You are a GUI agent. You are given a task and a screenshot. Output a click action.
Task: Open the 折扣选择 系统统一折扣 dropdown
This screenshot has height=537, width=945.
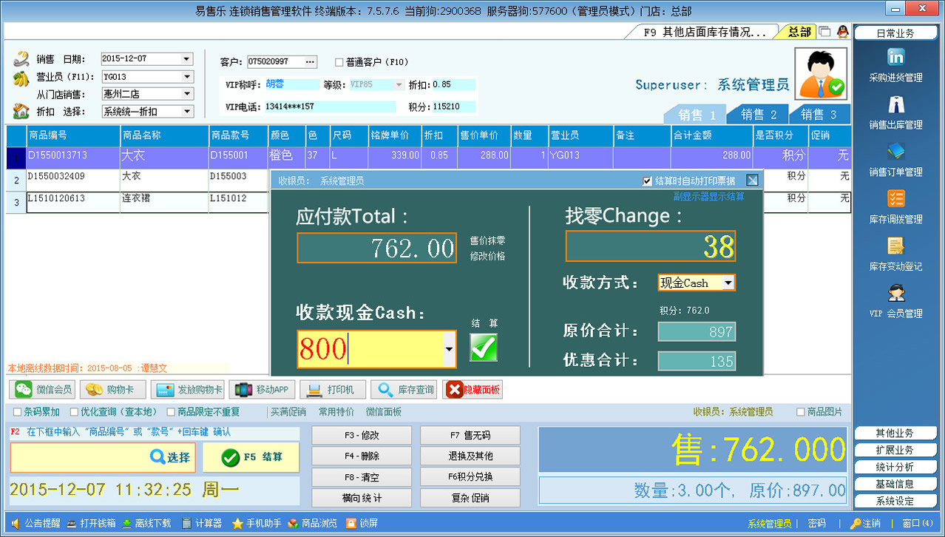click(186, 112)
